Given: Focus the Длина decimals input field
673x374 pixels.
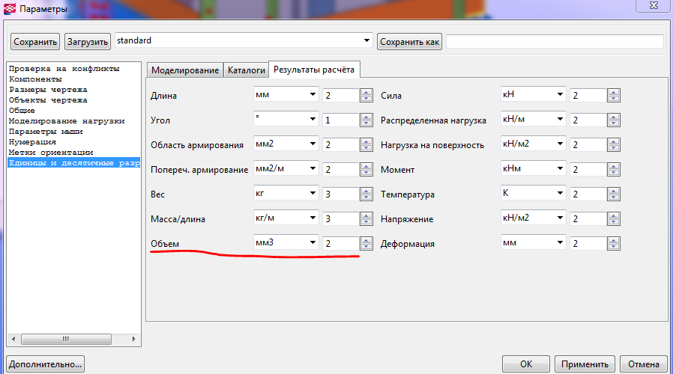Looking at the screenshot, I should point(341,95).
